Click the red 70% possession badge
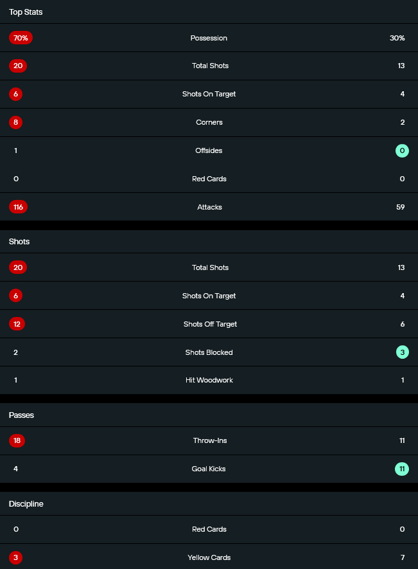 (x=21, y=38)
